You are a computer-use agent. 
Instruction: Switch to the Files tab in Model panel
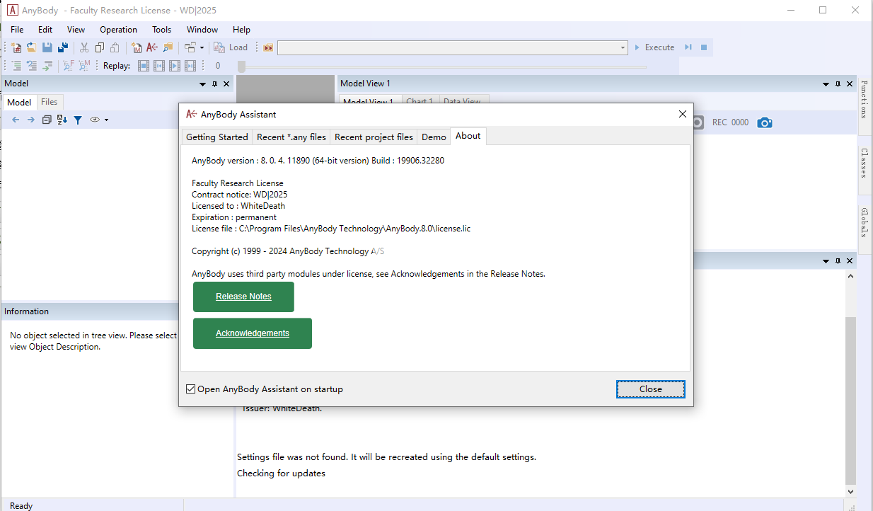pos(49,102)
